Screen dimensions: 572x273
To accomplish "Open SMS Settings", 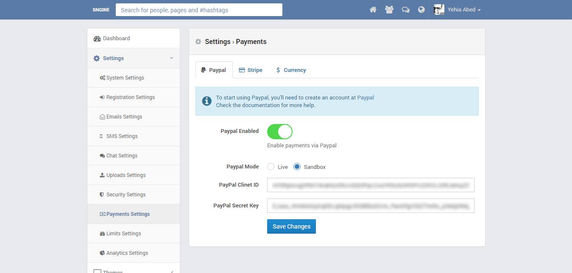I will pyautogui.click(x=134, y=136).
